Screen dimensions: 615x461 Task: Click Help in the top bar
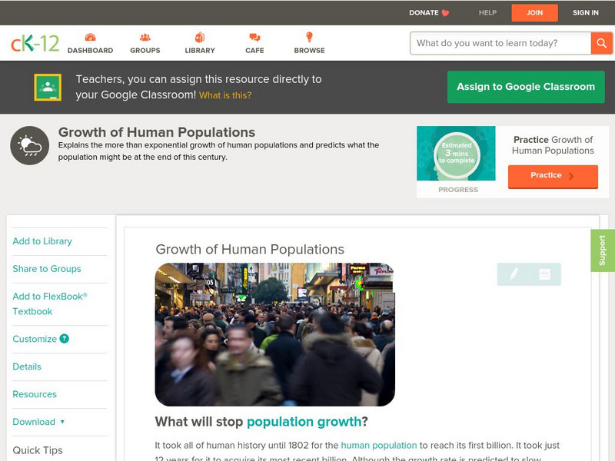(x=487, y=13)
